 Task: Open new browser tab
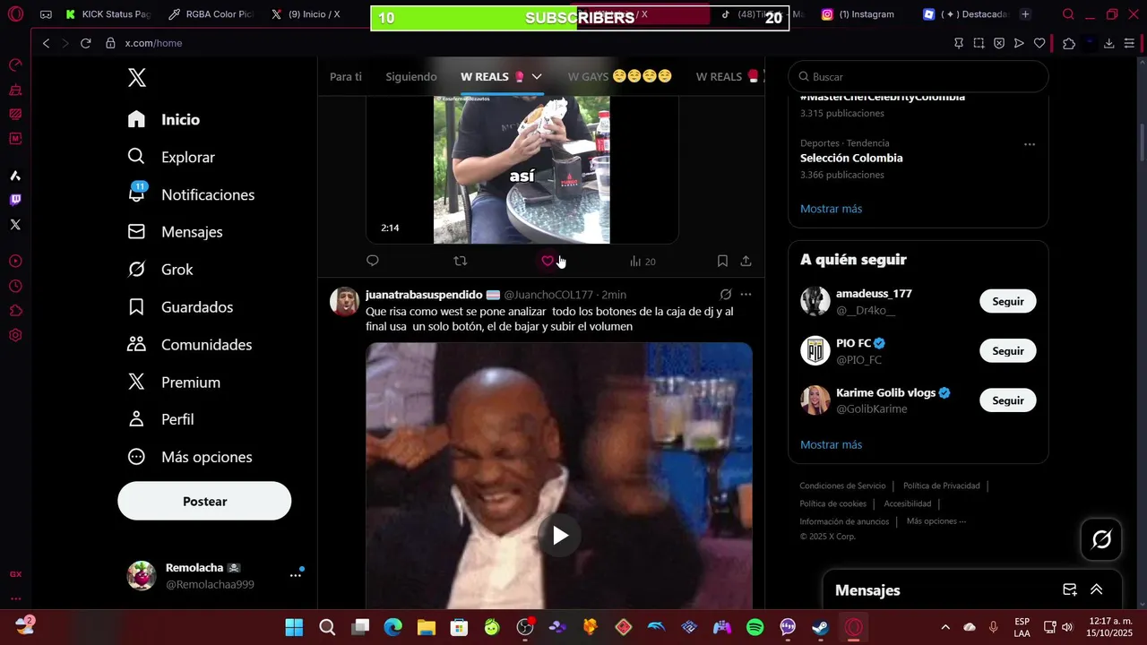point(1025,14)
